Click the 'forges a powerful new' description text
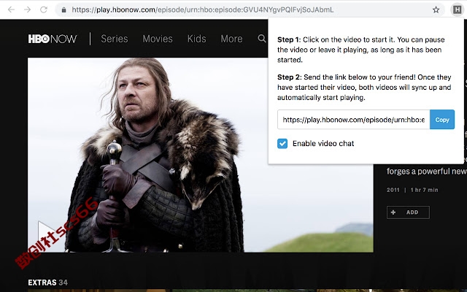467x292 pixels. pos(426,172)
